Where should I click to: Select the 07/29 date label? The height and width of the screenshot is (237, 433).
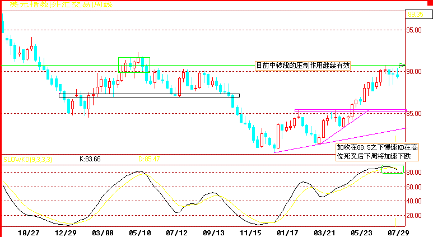tap(398, 233)
